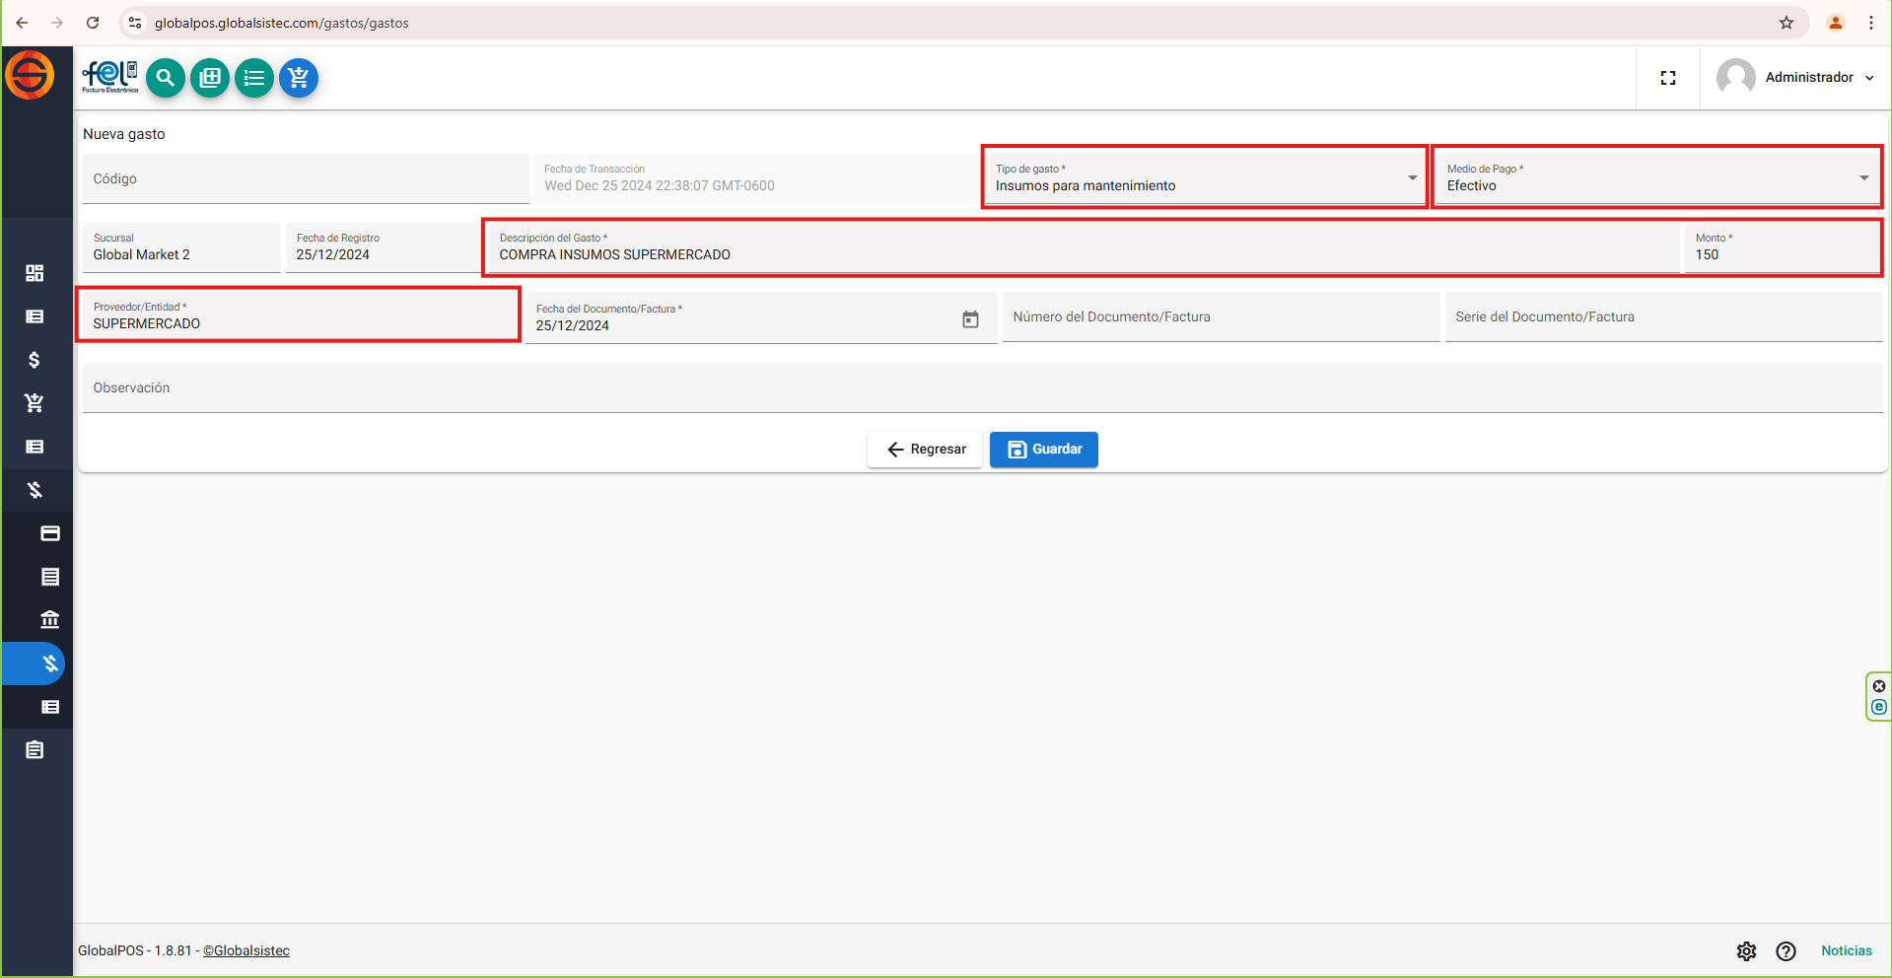Open the dashboard icon in left sidebar
Viewport: 1892px width, 978px height.
click(x=35, y=273)
